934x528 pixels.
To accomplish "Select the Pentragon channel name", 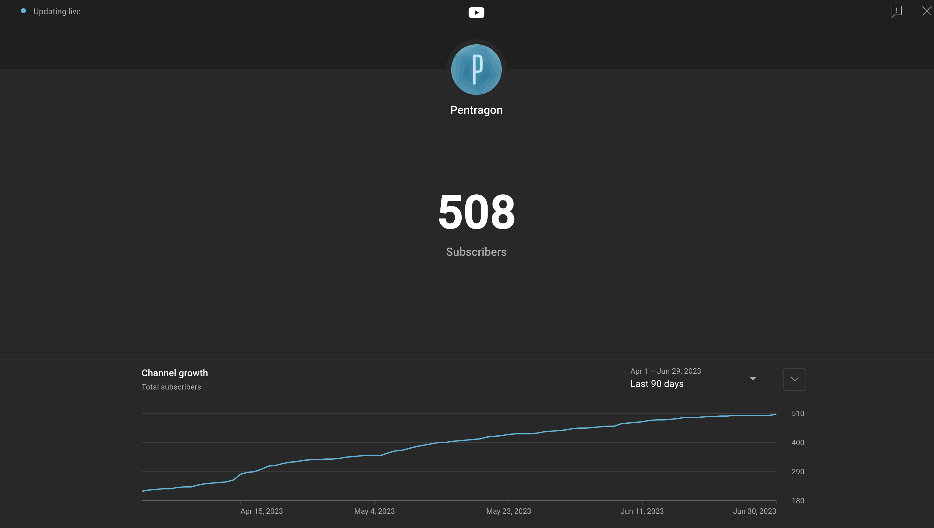I will (x=476, y=110).
